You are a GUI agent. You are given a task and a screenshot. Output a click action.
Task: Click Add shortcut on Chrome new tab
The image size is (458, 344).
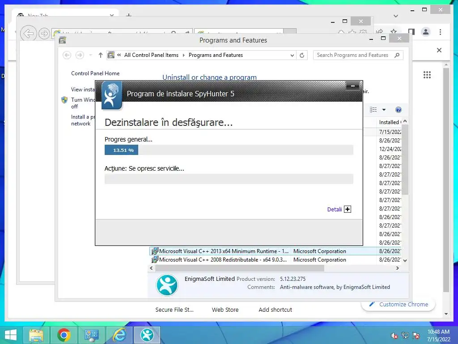275,310
